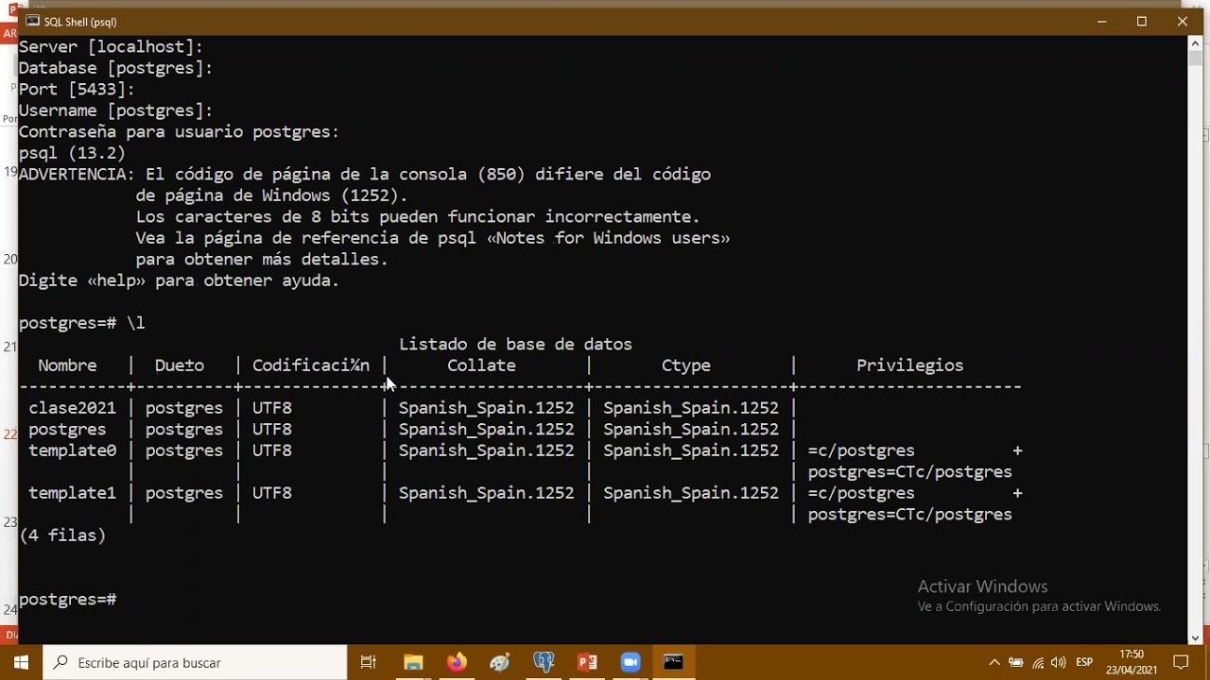Click Collate value in the template1 row
This screenshot has height=680, width=1210.
[x=487, y=493]
